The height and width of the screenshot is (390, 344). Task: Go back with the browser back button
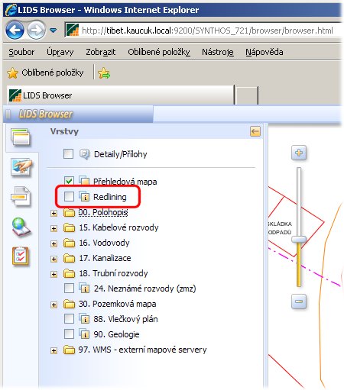pyautogui.click(x=15, y=31)
